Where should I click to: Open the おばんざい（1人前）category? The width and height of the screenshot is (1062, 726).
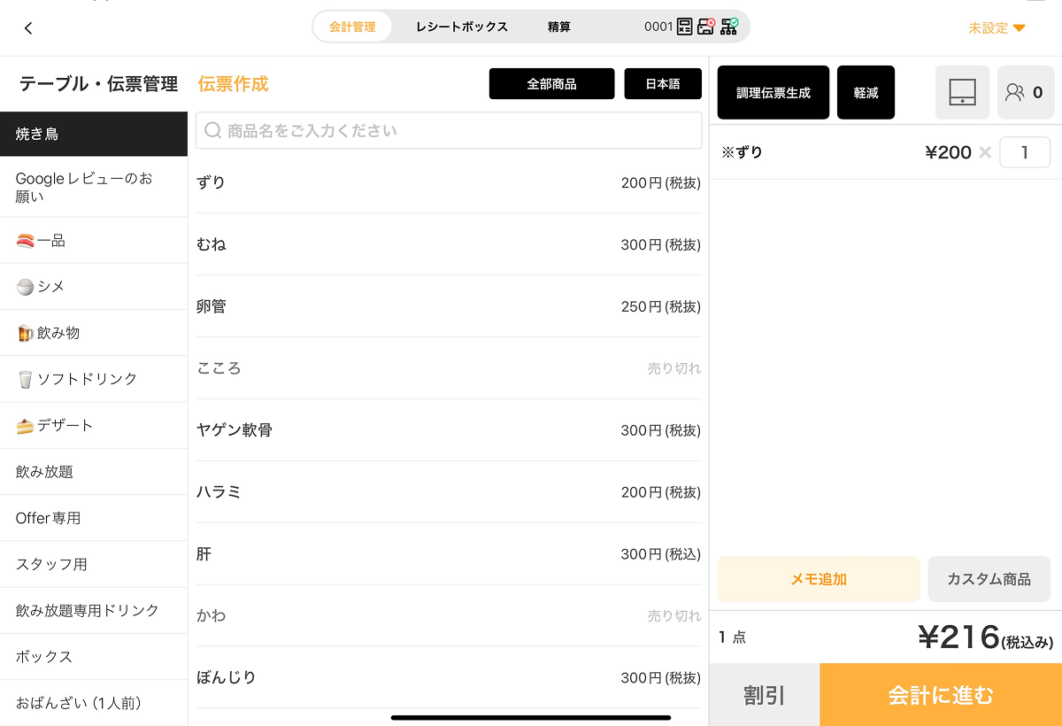(x=94, y=703)
